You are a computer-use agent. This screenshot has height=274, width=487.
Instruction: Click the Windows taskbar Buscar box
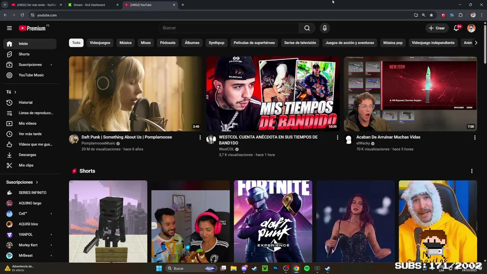191,268
